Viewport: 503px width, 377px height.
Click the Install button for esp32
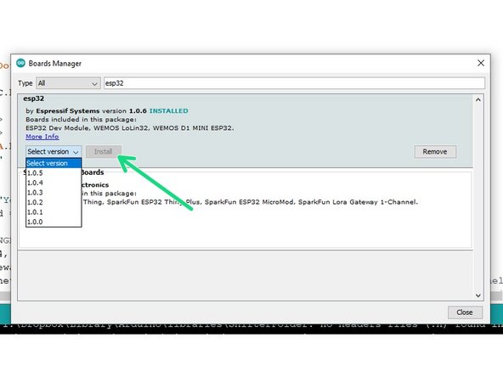[x=104, y=152]
